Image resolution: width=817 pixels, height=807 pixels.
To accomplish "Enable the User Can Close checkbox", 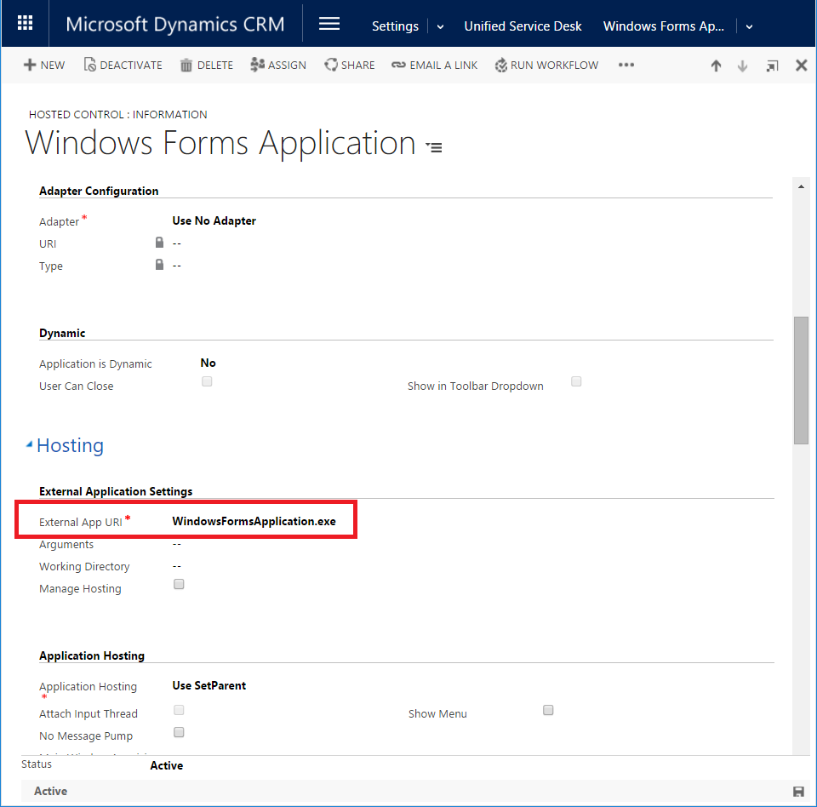I will [207, 382].
